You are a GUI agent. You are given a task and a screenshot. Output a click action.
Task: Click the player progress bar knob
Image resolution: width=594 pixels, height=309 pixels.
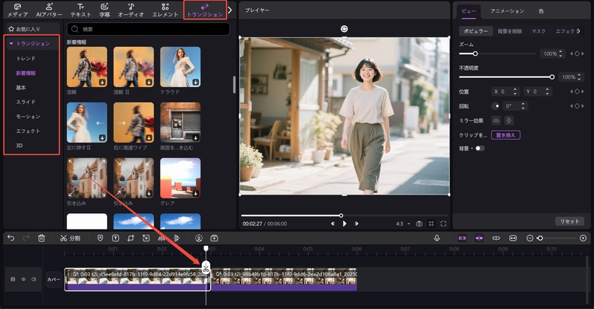341,215
